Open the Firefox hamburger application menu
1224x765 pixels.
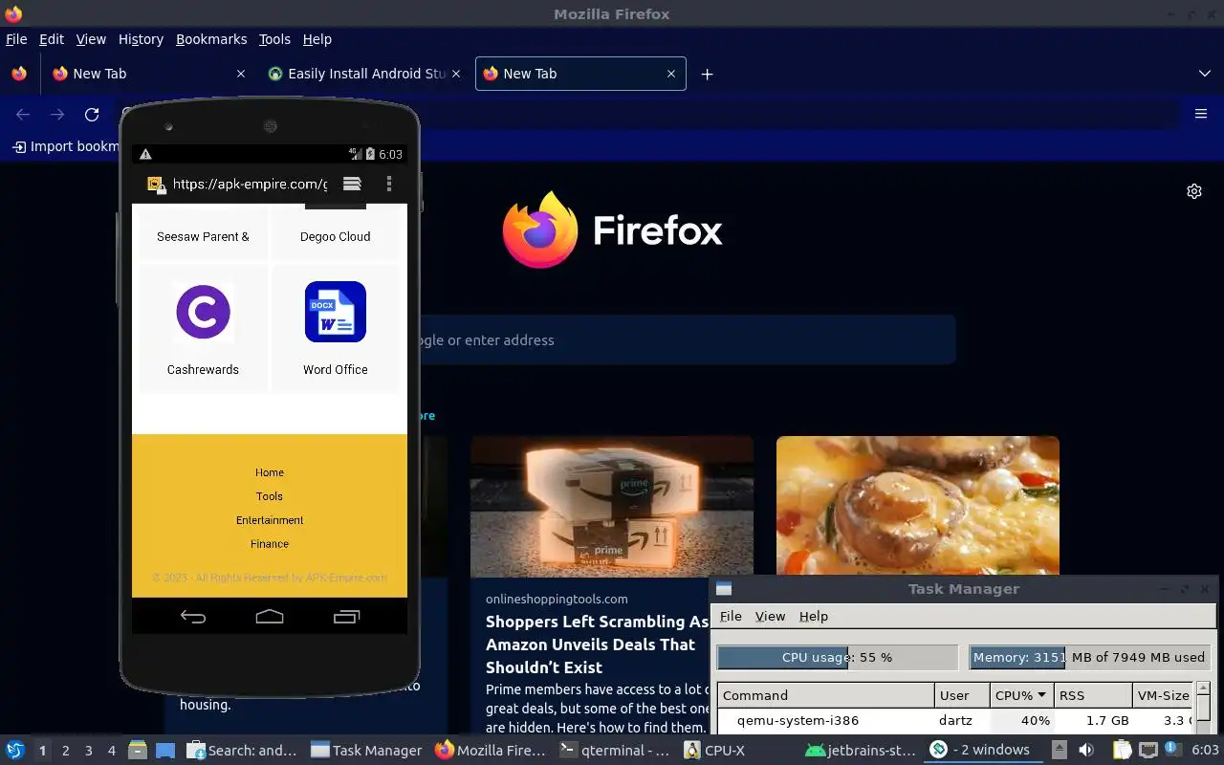(x=1201, y=114)
